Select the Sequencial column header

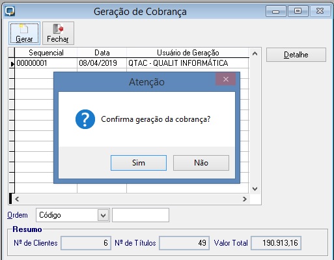point(46,53)
